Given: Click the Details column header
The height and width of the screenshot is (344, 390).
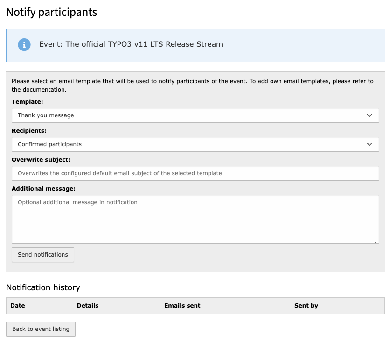Looking at the screenshot, I should (88, 306).
